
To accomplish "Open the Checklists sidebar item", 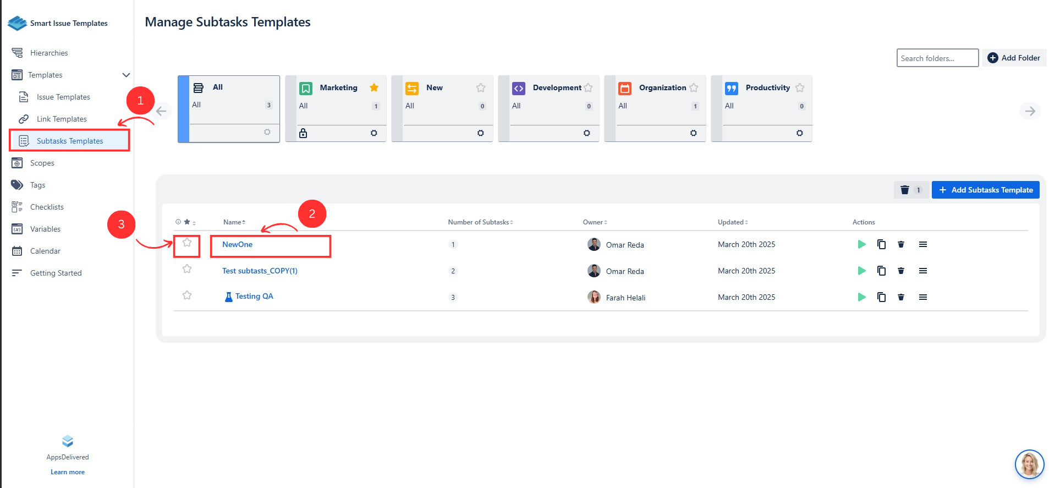I will click(x=47, y=207).
